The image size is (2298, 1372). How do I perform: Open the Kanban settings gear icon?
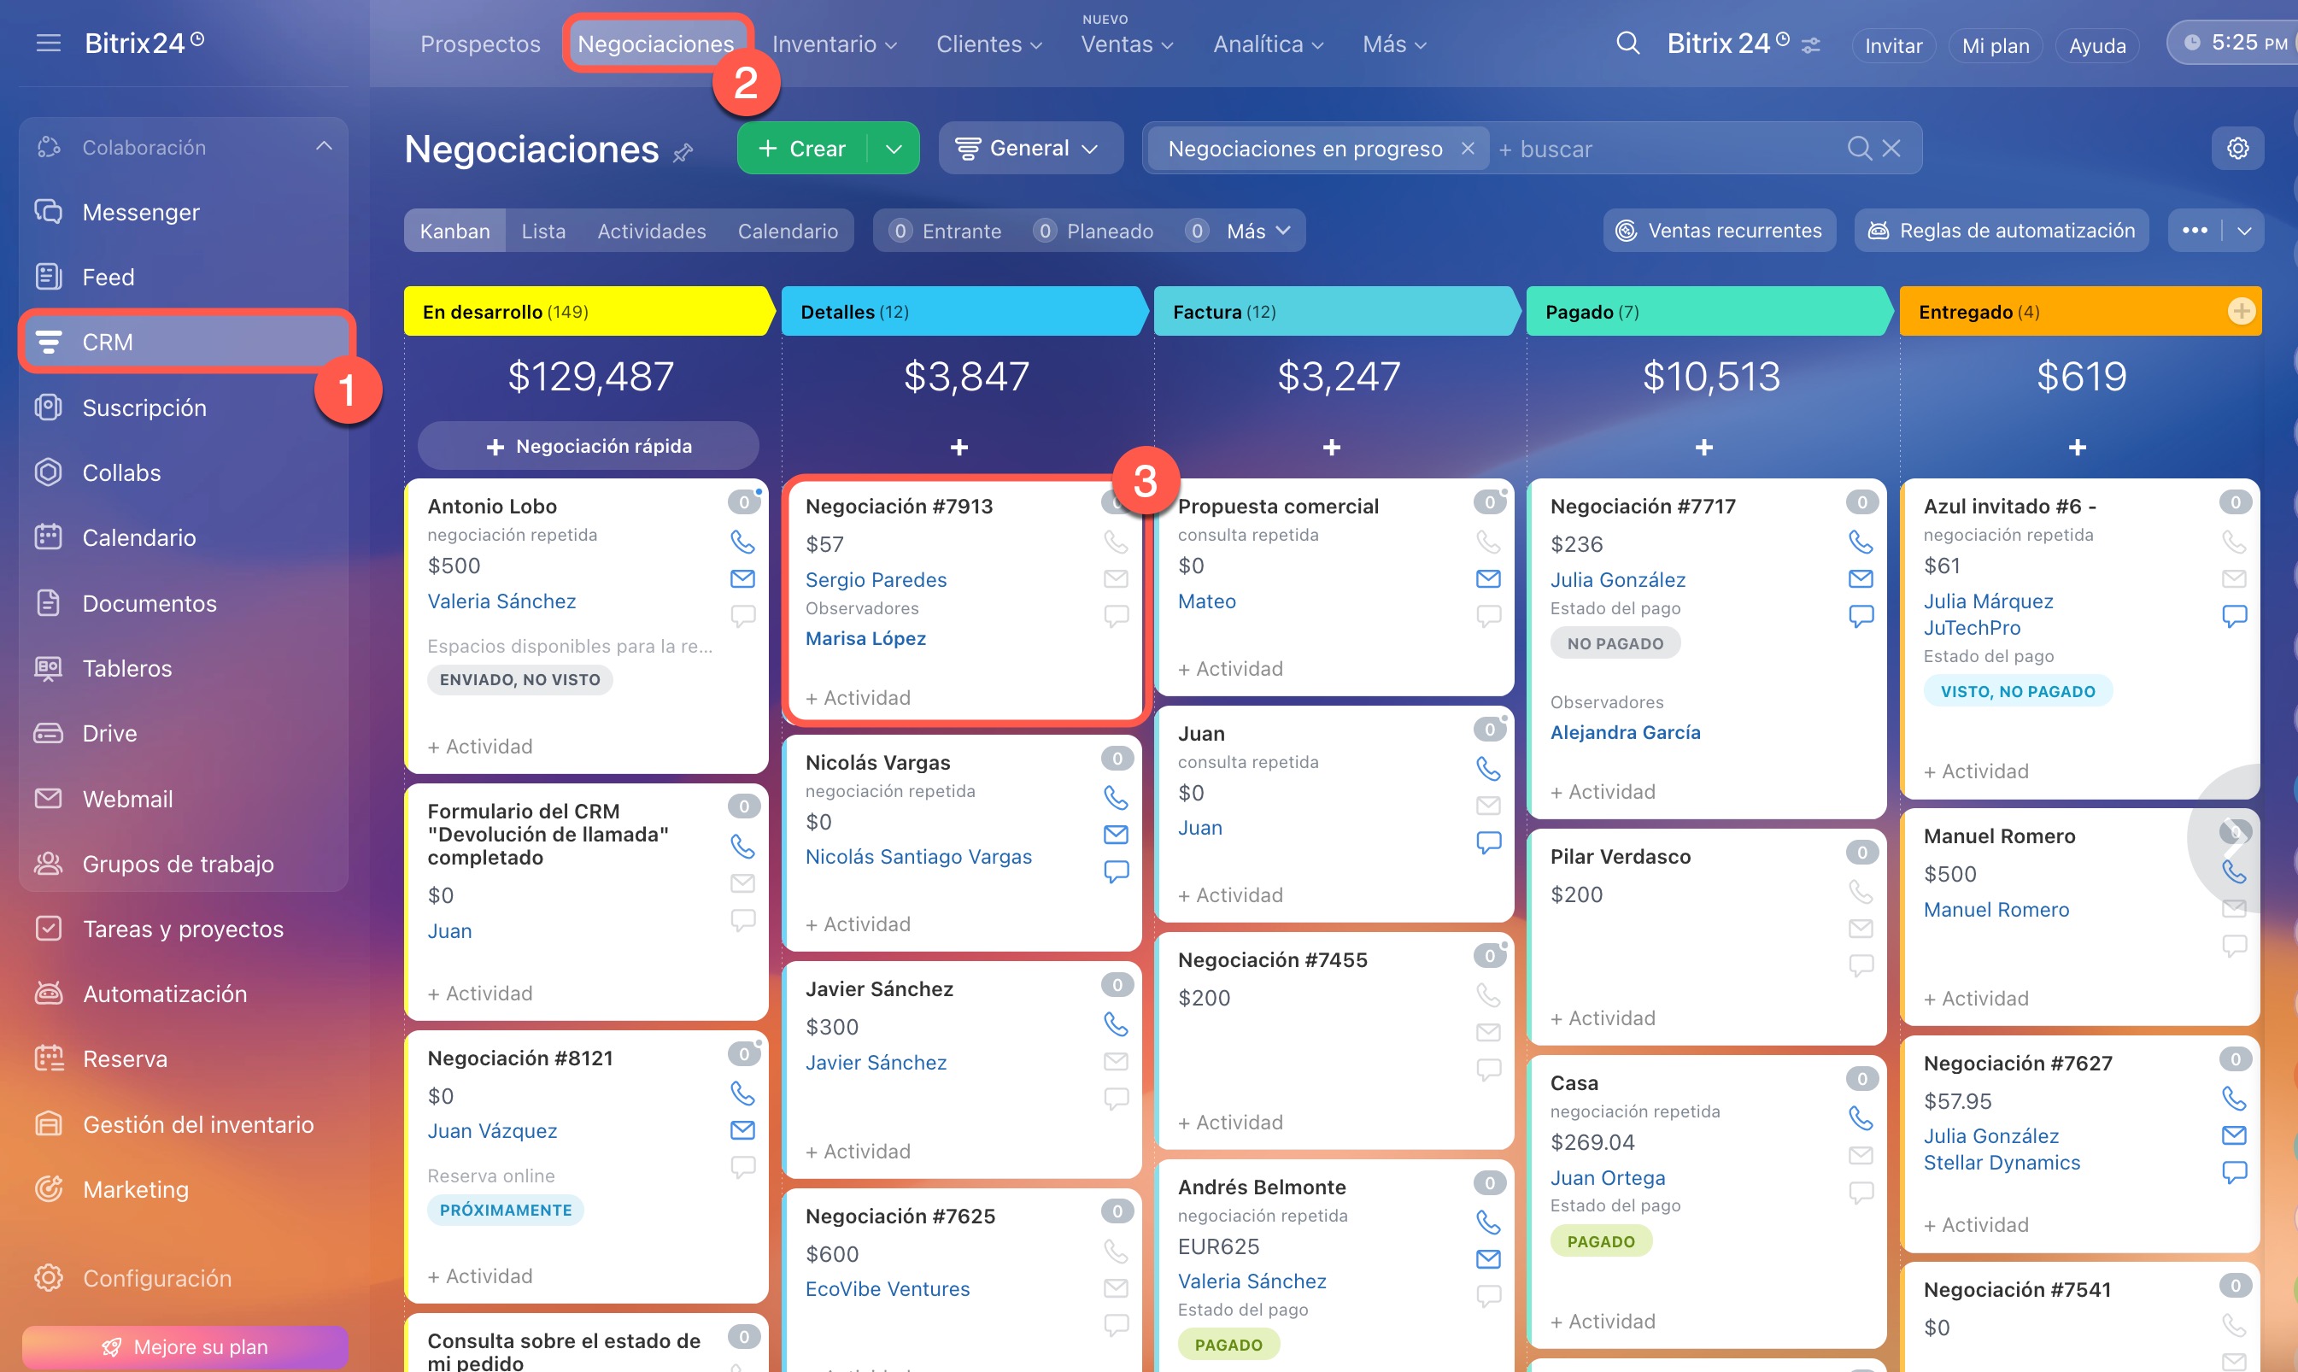2237,148
